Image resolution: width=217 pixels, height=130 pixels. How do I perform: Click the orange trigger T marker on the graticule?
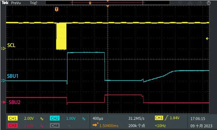coord(57,9)
